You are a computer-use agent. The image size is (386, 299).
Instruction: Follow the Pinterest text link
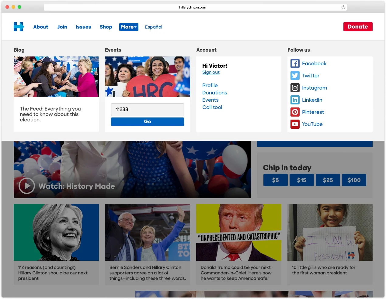pyautogui.click(x=313, y=112)
